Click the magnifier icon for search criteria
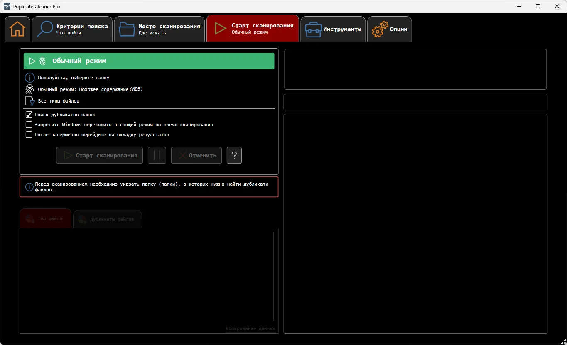The image size is (567, 345). click(45, 29)
